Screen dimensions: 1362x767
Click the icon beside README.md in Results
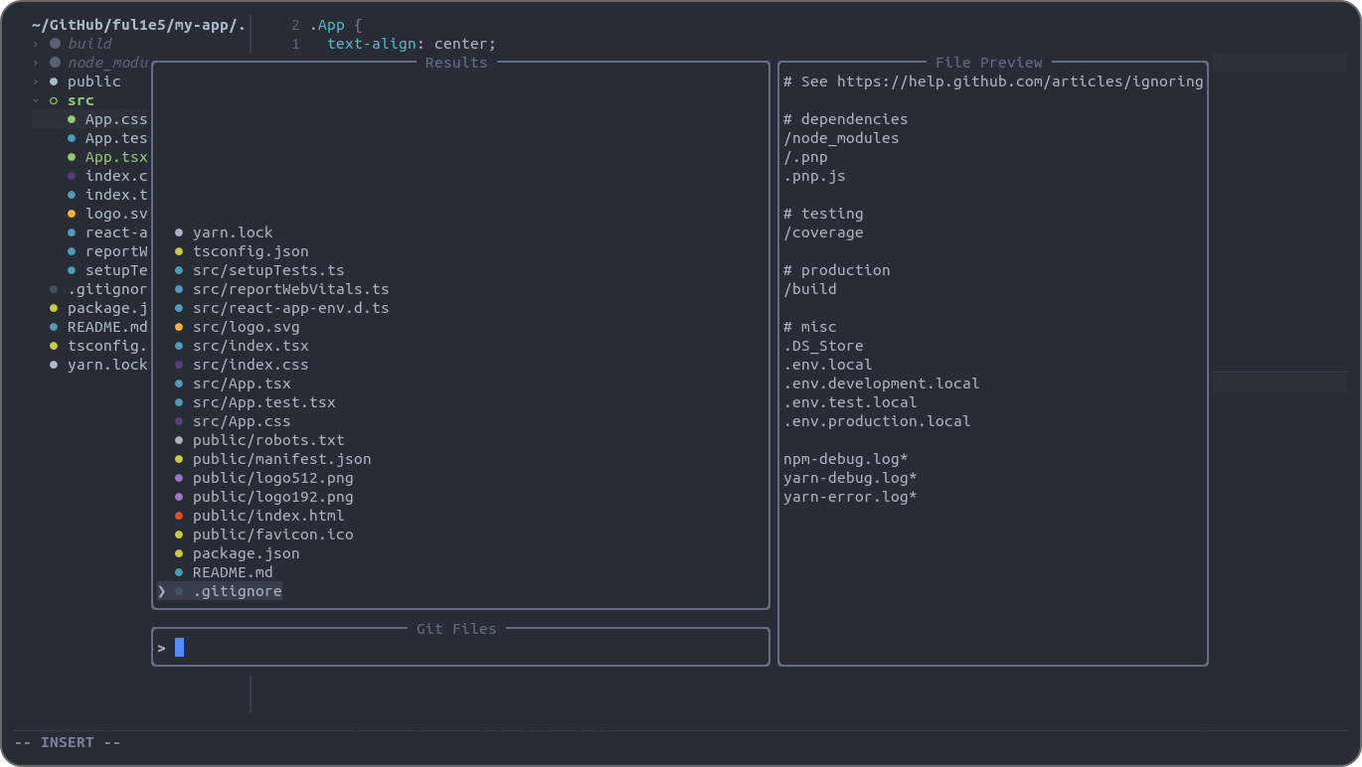pos(179,572)
